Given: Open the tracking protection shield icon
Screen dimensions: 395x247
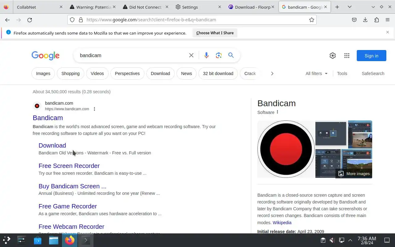Looking at the screenshot, I should click(x=72, y=20).
